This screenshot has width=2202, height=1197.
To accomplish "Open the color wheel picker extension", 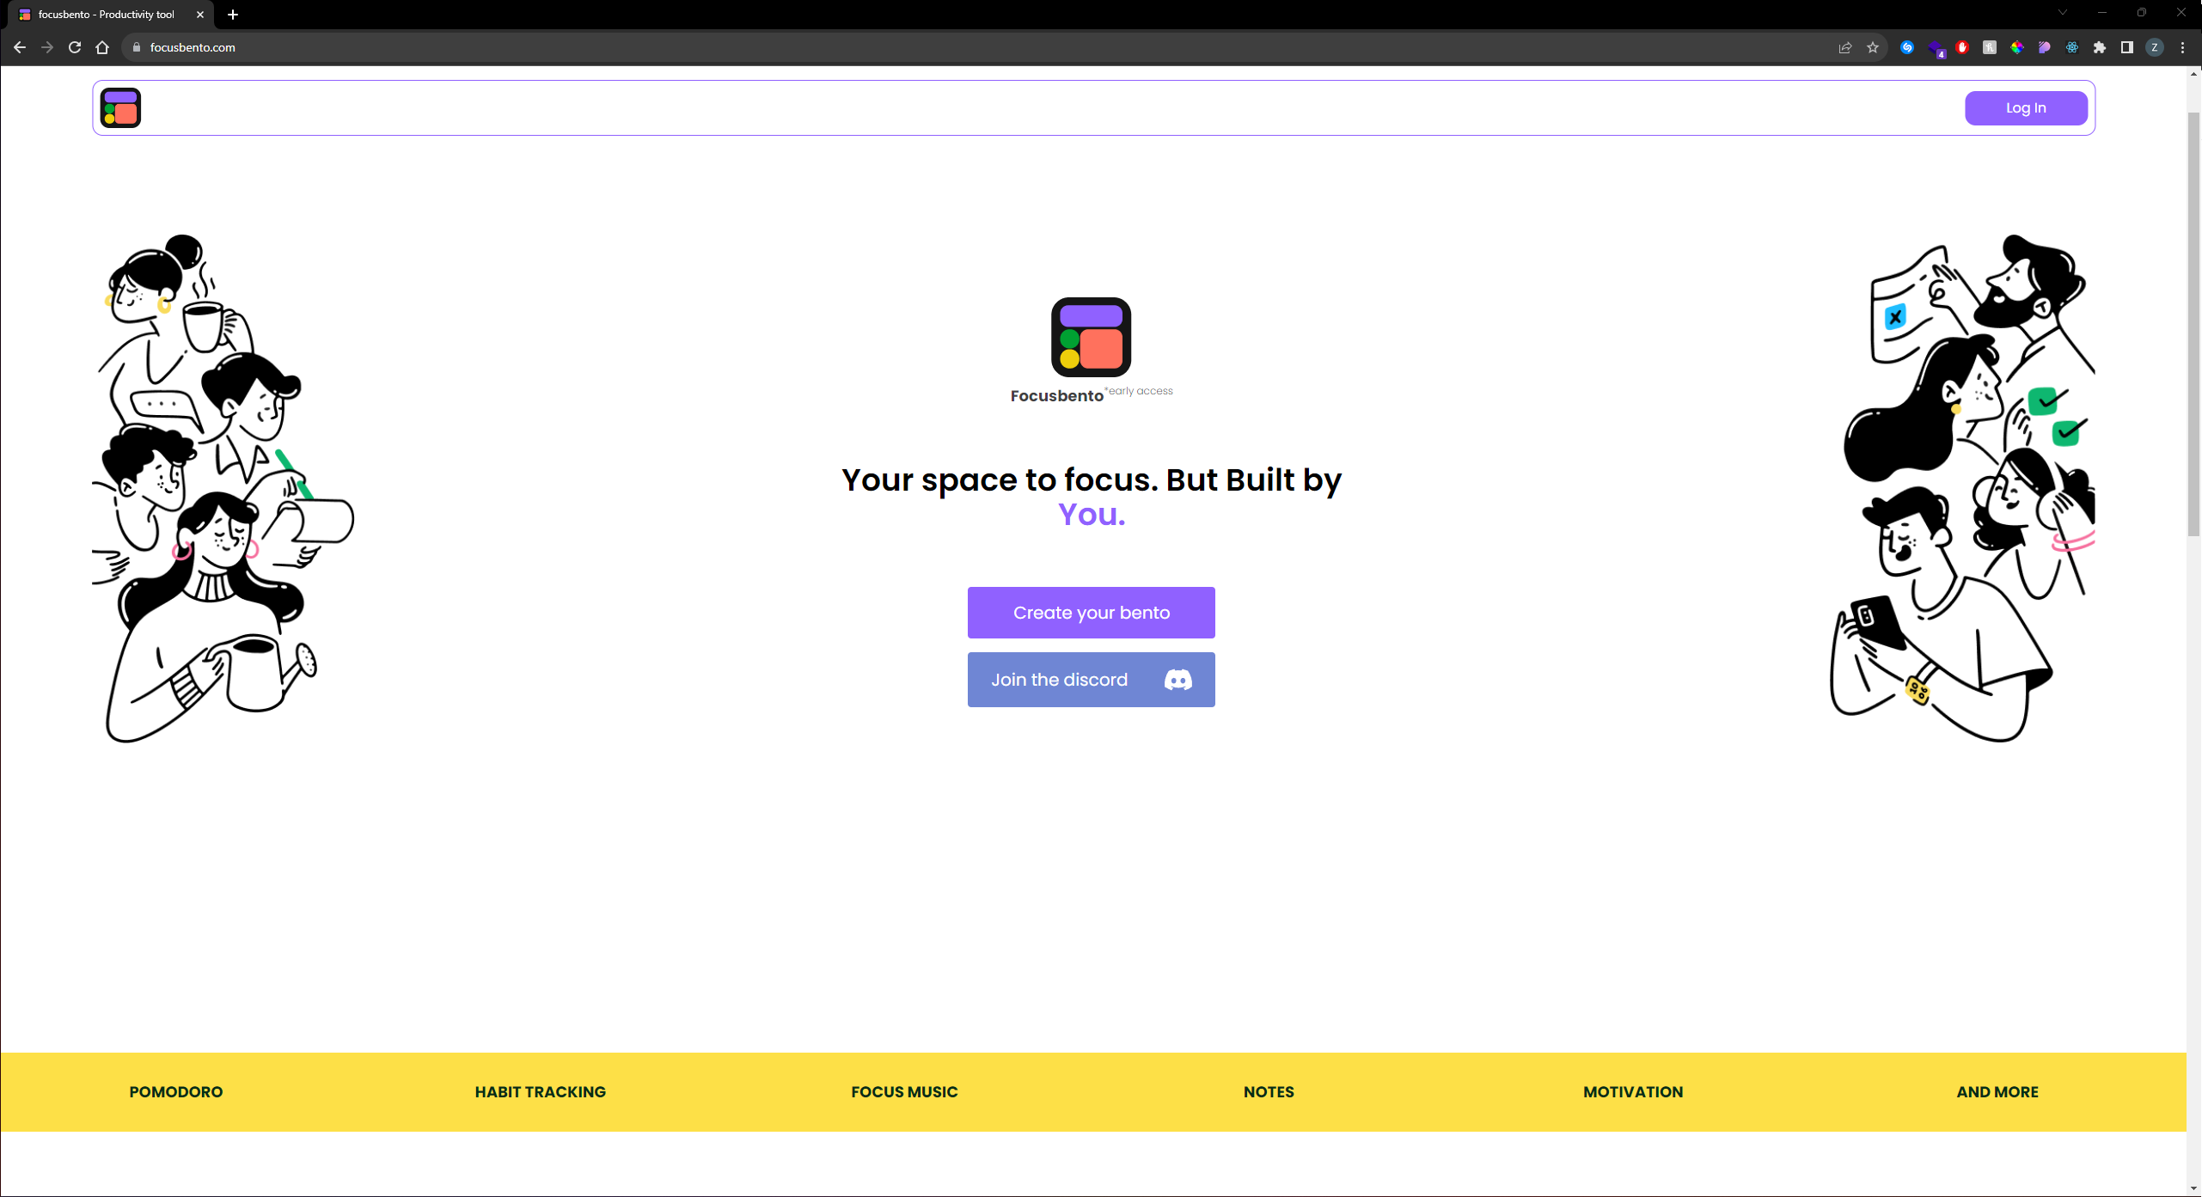I will pyautogui.click(x=2017, y=47).
